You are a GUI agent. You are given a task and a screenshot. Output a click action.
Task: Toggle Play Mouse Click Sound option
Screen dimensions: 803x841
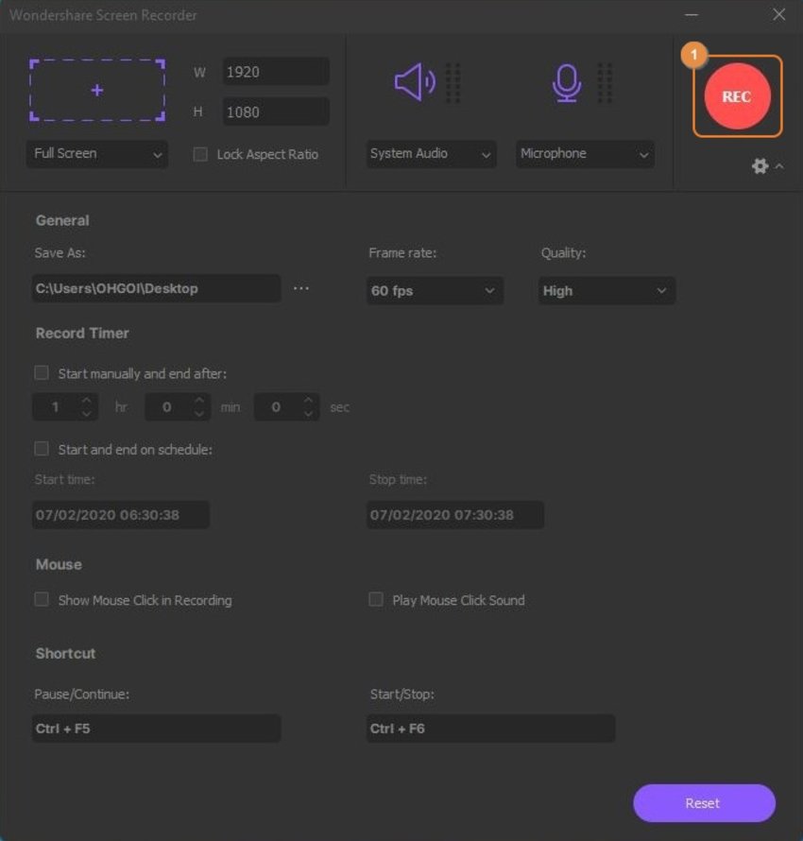click(376, 600)
